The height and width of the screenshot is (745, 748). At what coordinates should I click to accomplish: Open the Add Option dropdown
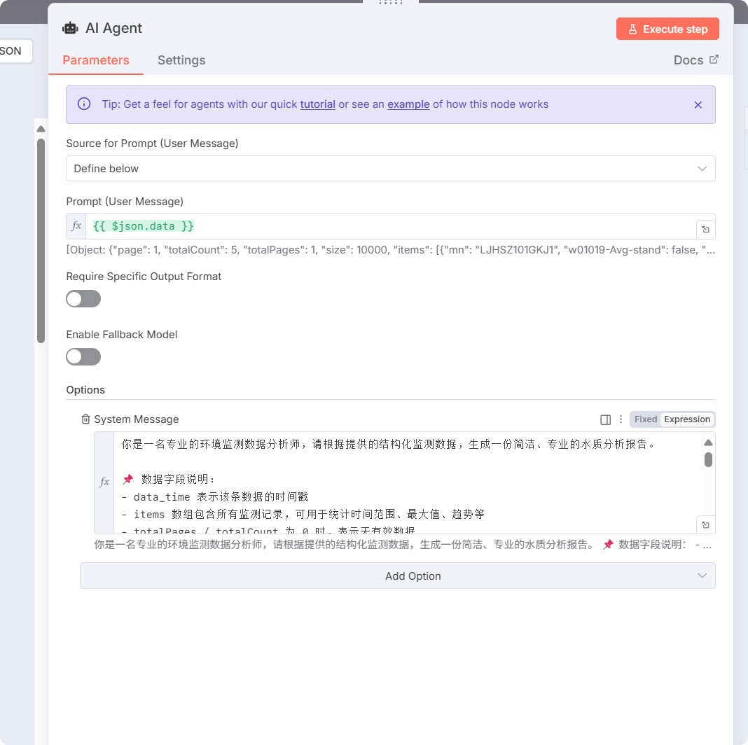(x=397, y=576)
